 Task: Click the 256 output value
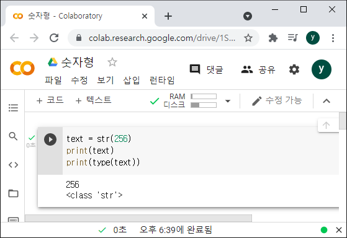click(73, 185)
